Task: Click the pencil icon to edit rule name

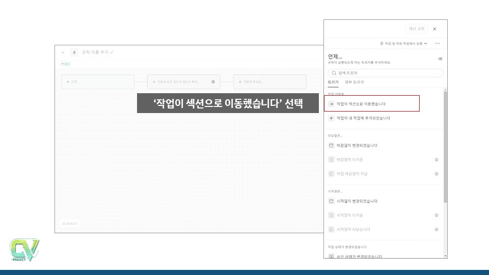Action: pos(112,52)
